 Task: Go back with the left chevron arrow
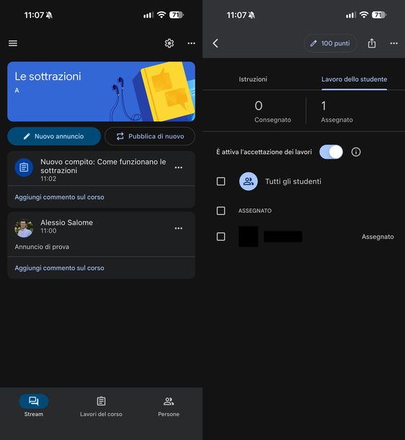pos(215,43)
